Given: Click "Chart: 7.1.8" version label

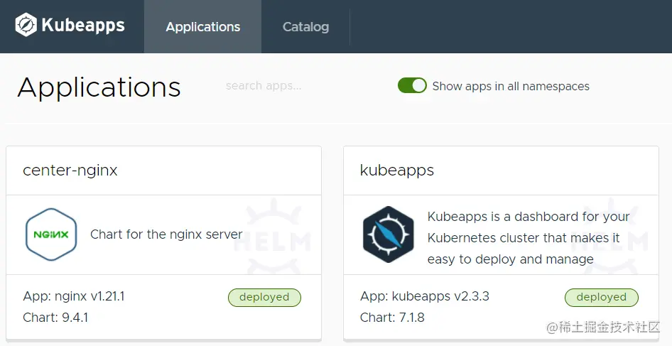Looking at the screenshot, I should point(392,318).
